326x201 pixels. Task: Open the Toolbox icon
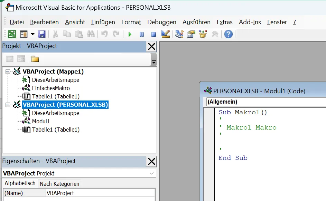[215, 34]
